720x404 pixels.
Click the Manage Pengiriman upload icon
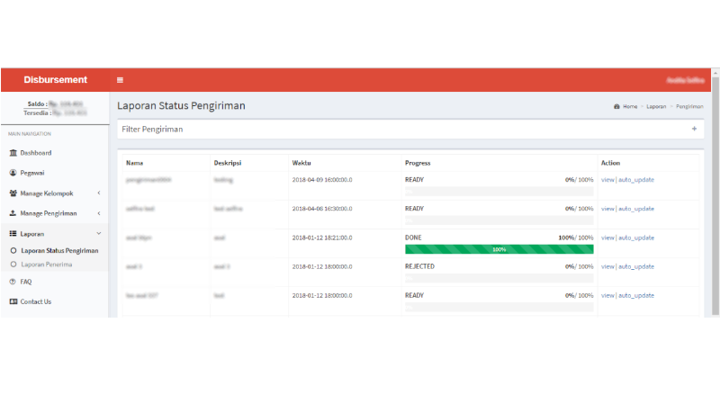pos(13,213)
